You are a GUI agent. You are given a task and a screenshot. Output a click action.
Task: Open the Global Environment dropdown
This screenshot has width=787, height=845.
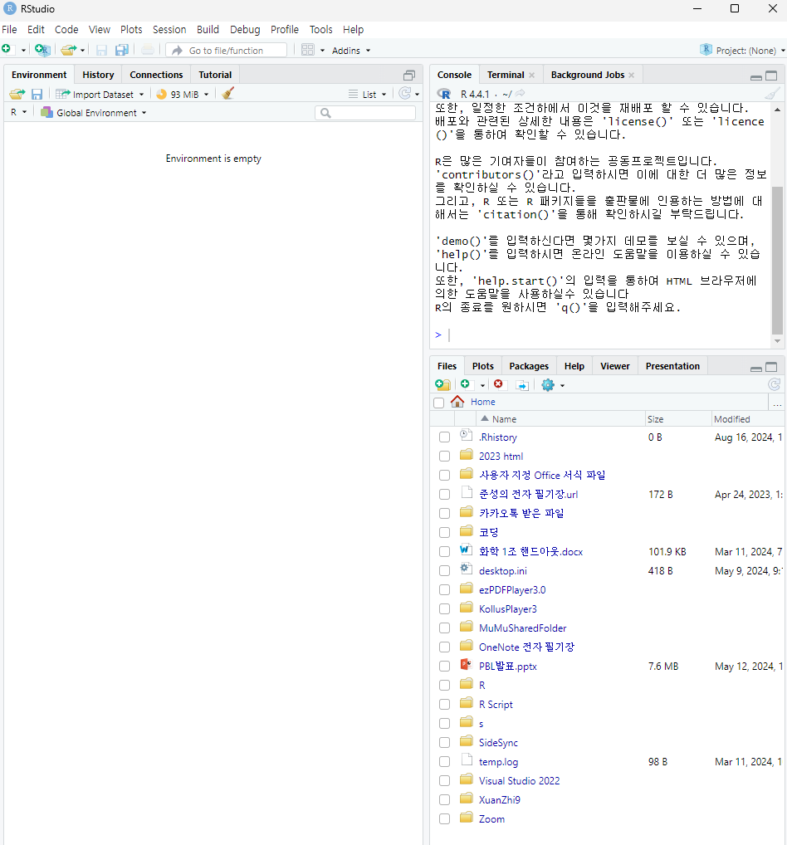[94, 113]
